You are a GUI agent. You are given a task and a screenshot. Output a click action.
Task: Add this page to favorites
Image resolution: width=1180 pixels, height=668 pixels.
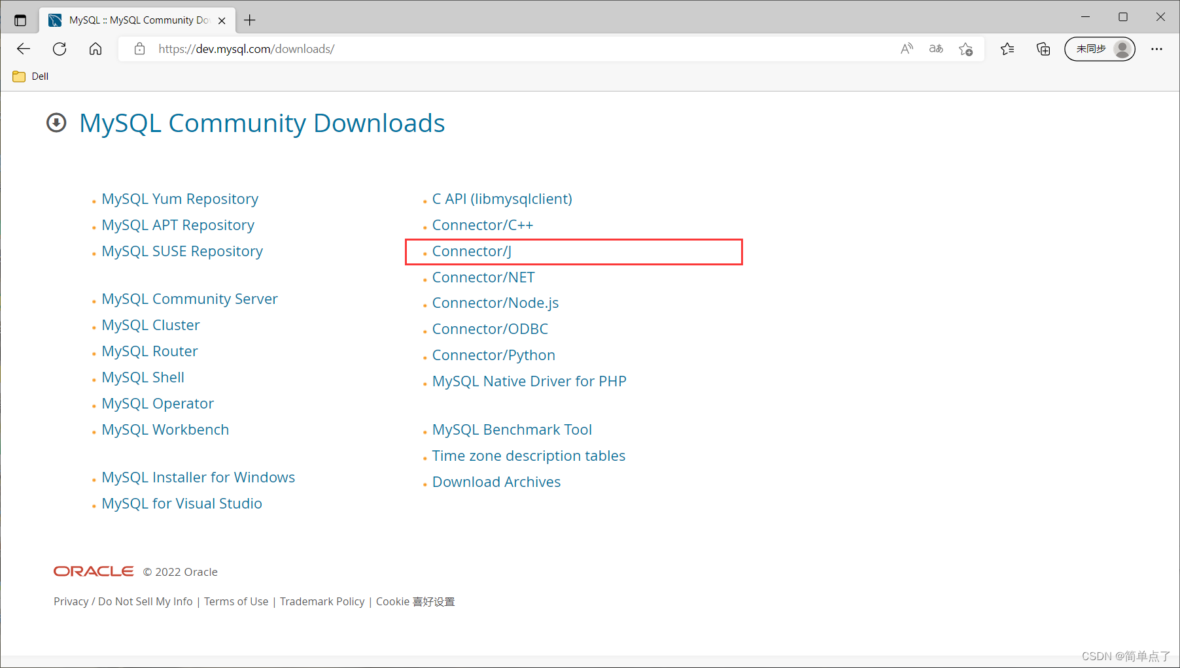pos(965,49)
